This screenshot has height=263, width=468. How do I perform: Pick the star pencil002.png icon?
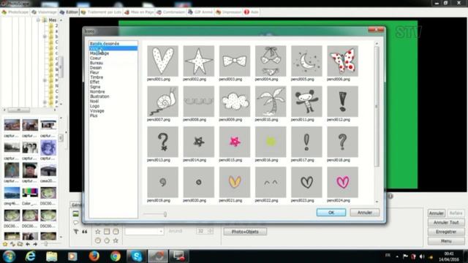[x=198, y=61]
